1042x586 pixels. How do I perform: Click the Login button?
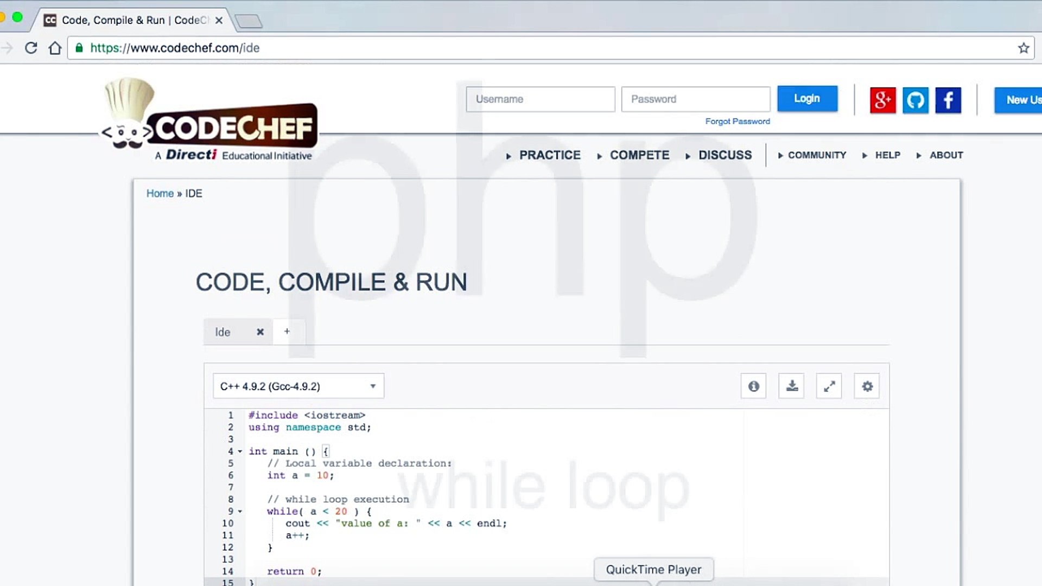point(806,98)
